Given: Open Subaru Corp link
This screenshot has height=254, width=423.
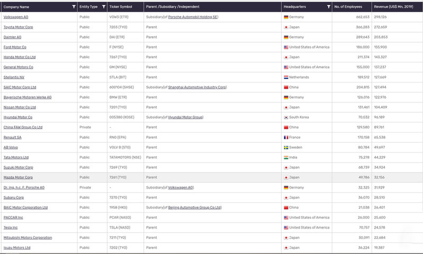Looking at the screenshot, I should [14, 197].
